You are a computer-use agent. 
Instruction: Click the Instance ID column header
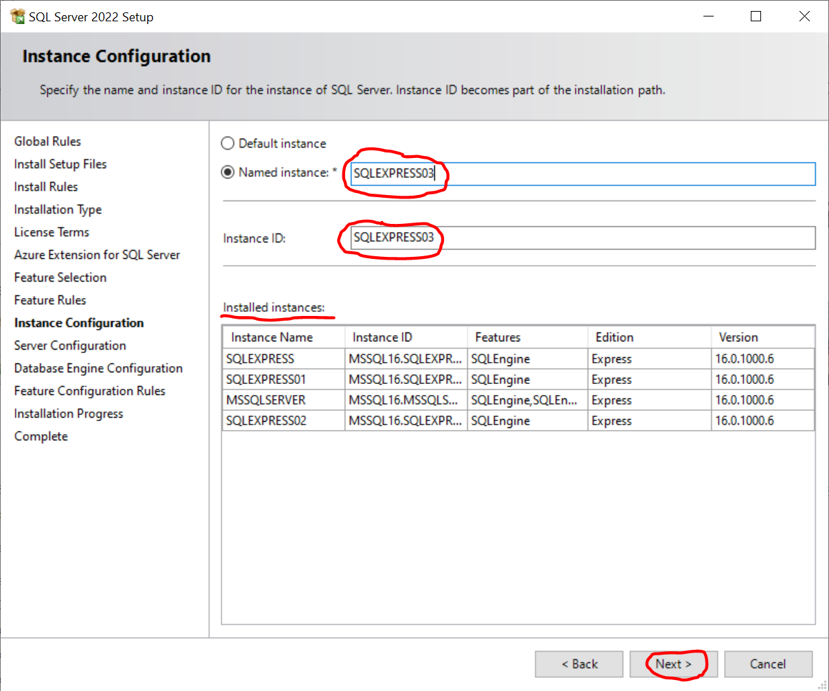pos(406,337)
